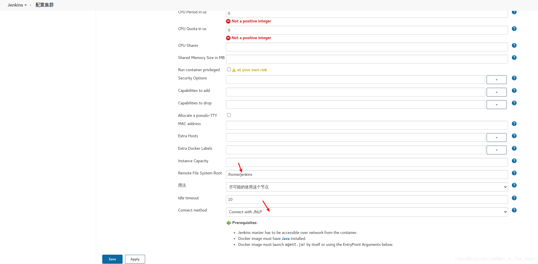Show help for Extra Docker Labels
Viewport: 538px width, 264px height.
coord(514,148)
